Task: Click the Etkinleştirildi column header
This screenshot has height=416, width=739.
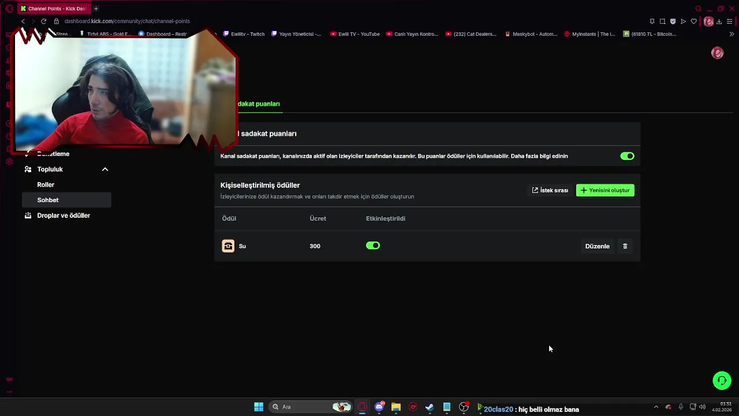Action: (x=386, y=218)
